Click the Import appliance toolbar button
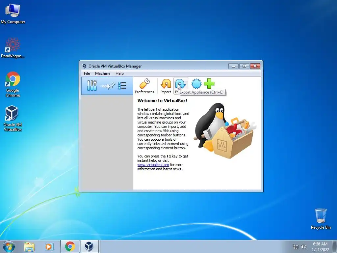The image size is (337, 253). pyautogui.click(x=166, y=86)
